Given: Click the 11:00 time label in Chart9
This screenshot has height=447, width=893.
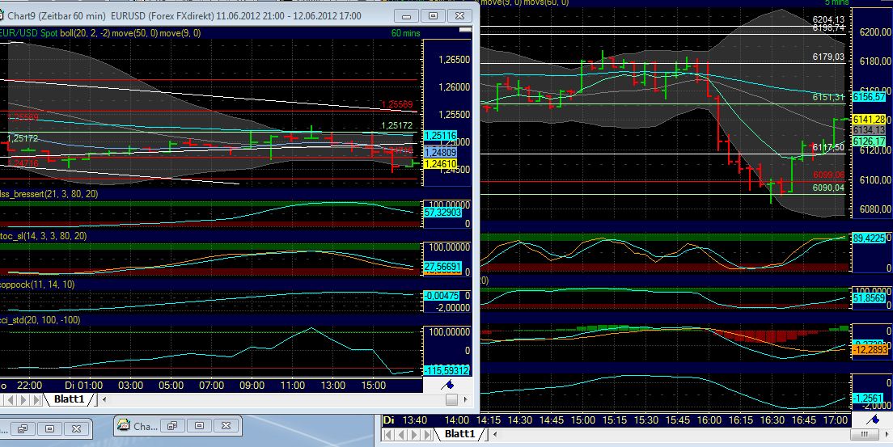Looking at the screenshot, I should pyautogui.click(x=293, y=386).
